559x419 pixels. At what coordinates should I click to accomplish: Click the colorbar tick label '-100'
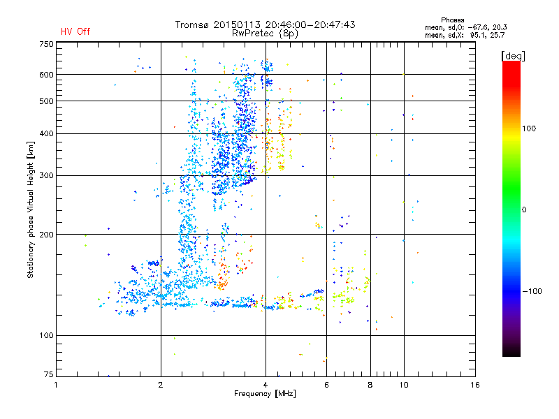click(x=532, y=291)
